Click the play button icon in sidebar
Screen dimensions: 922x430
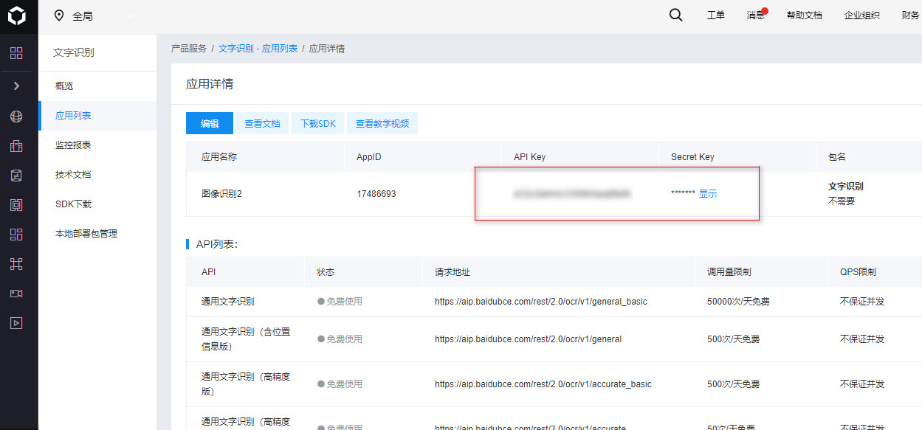tap(16, 323)
